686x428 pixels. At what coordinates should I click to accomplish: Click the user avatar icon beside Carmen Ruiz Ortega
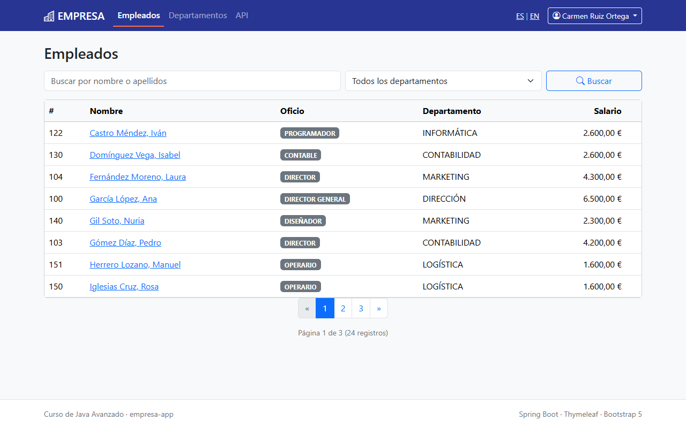point(556,16)
